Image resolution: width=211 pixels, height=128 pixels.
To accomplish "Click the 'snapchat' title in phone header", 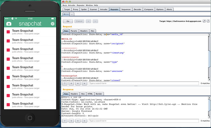I will (x=30, y=24).
